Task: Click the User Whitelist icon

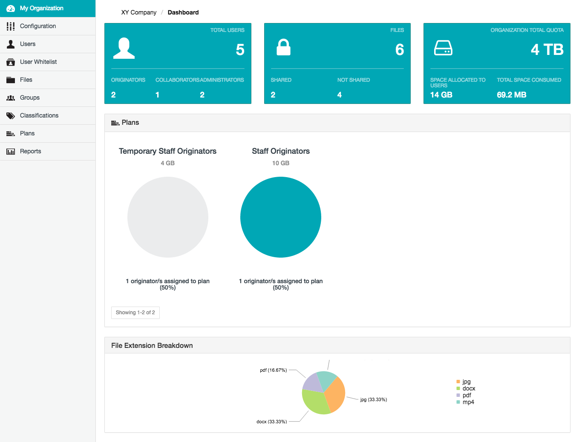Action: coord(11,62)
